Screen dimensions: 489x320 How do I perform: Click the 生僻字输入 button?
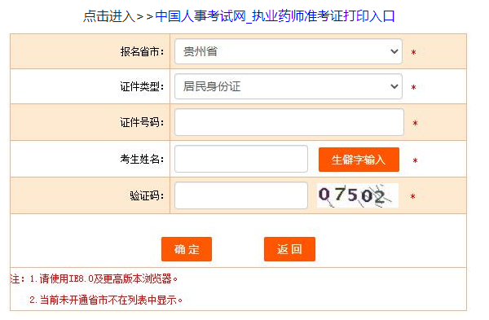click(359, 160)
